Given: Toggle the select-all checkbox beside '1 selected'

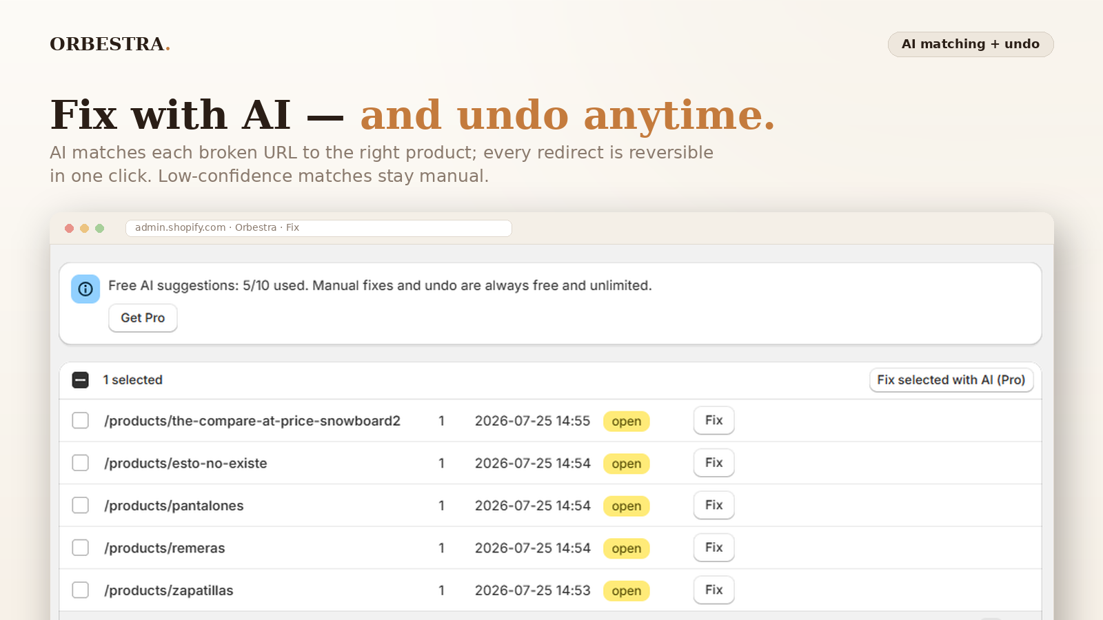Looking at the screenshot, I should pyautogui.click(x=81, y=380).
